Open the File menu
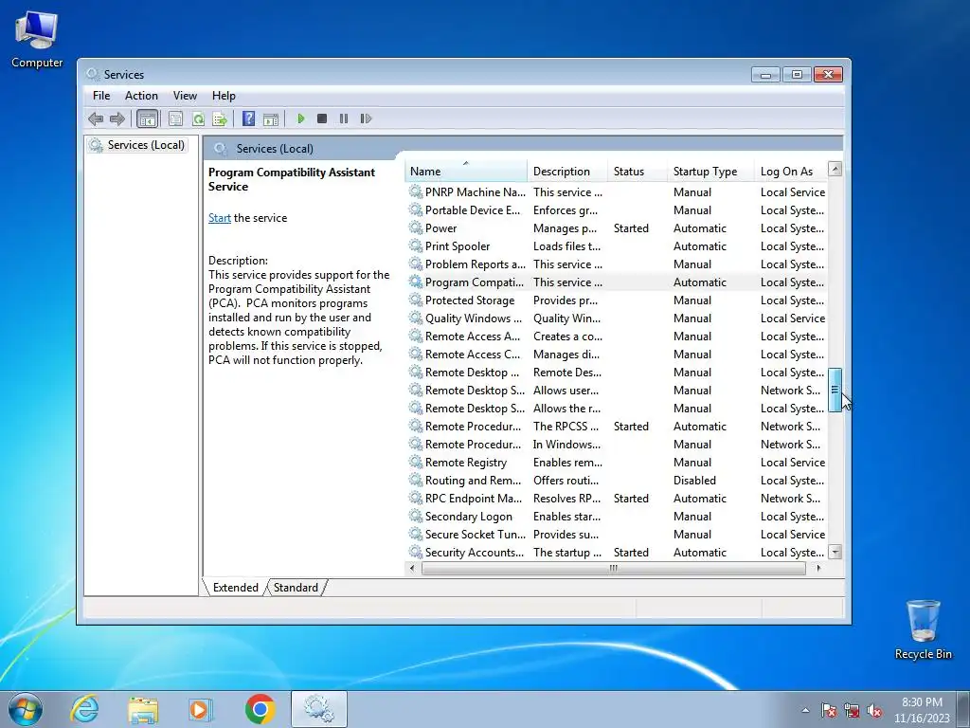This screenshot has height=728, width=970. [101, 96]
